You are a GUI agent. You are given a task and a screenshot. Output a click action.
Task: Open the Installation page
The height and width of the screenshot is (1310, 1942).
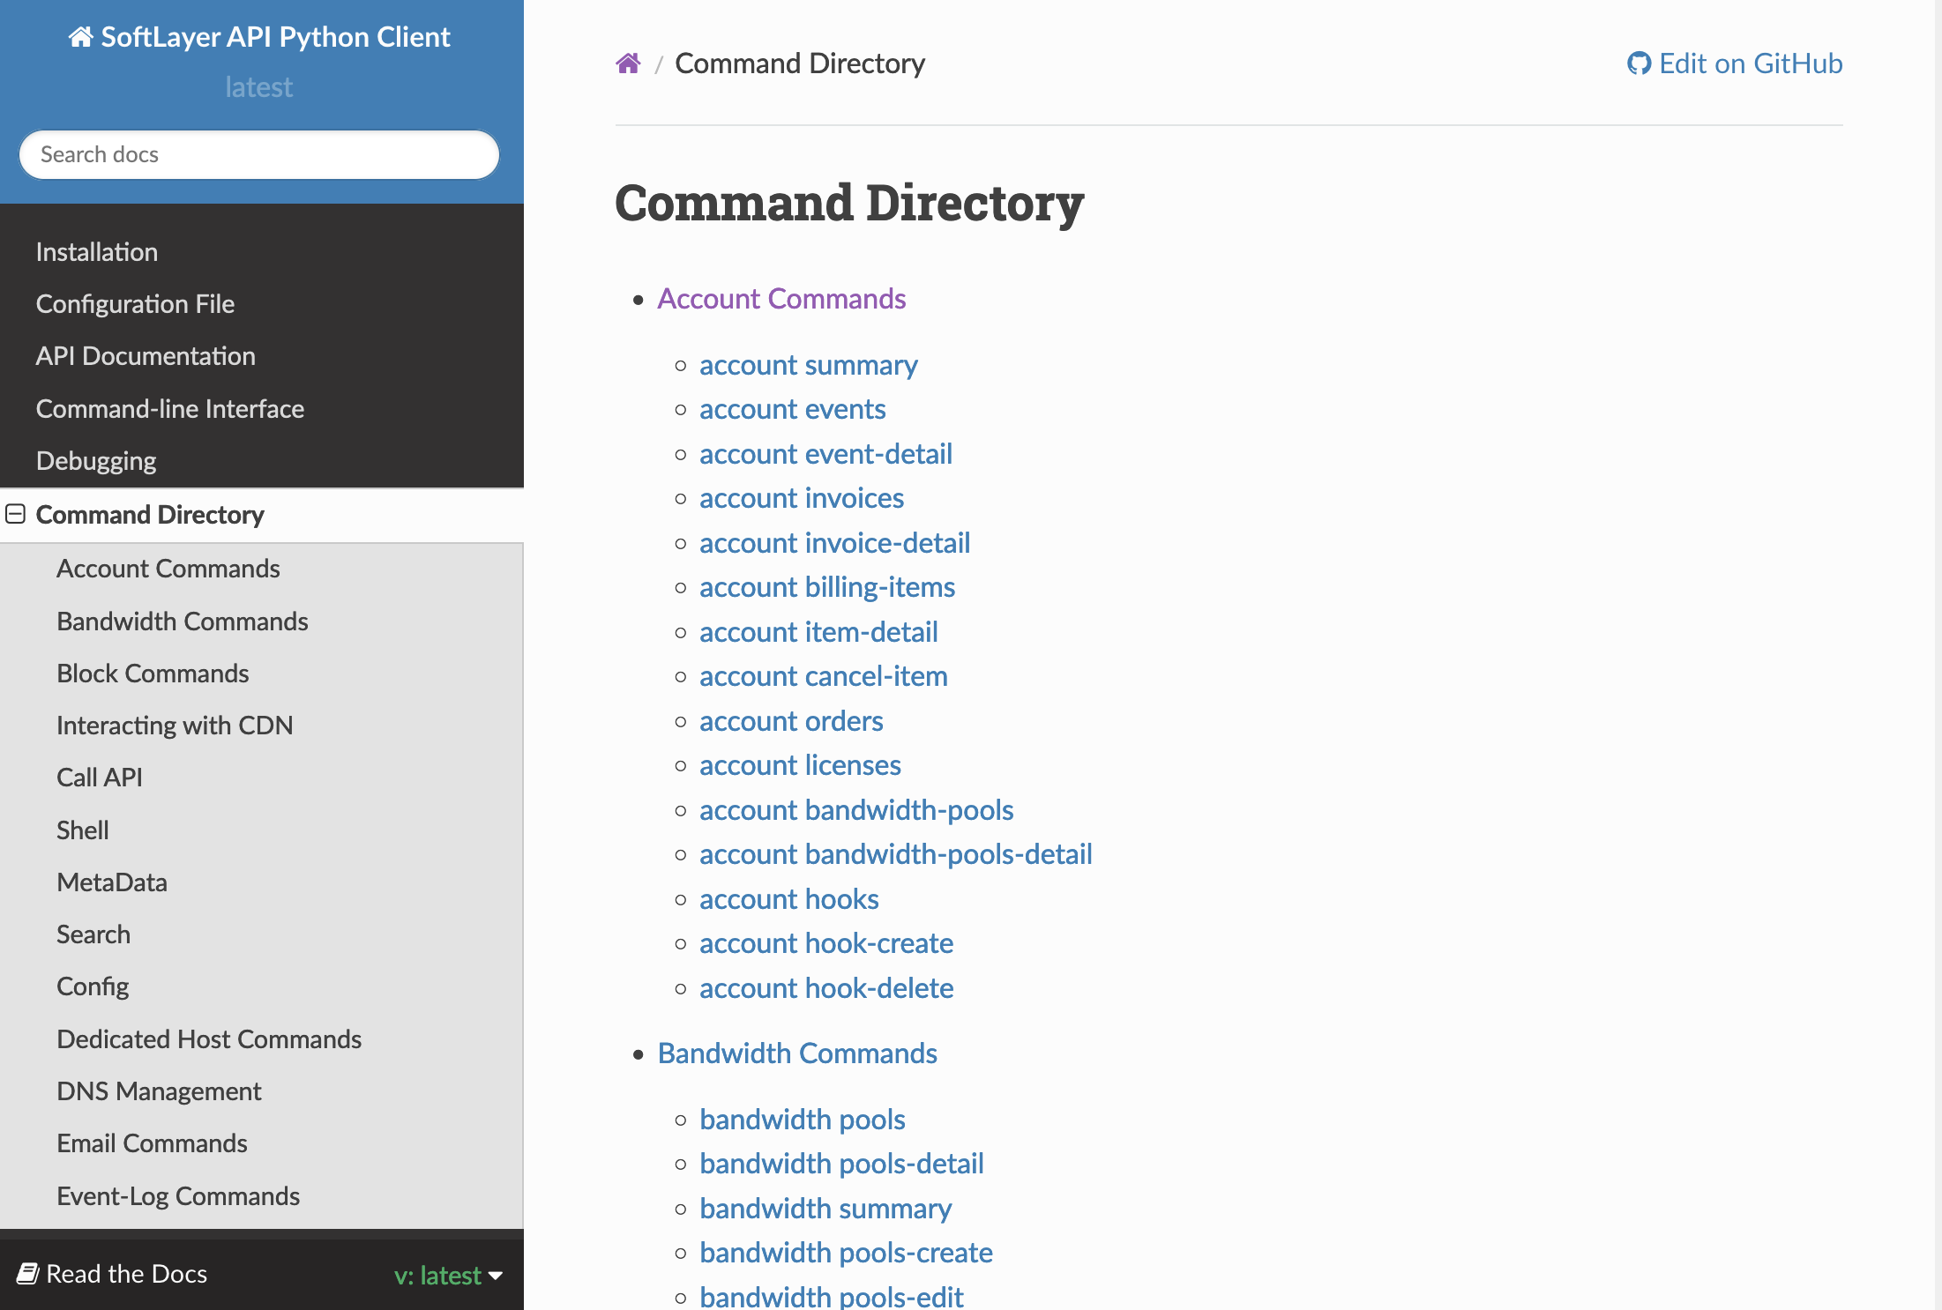[x=97, y=251]
